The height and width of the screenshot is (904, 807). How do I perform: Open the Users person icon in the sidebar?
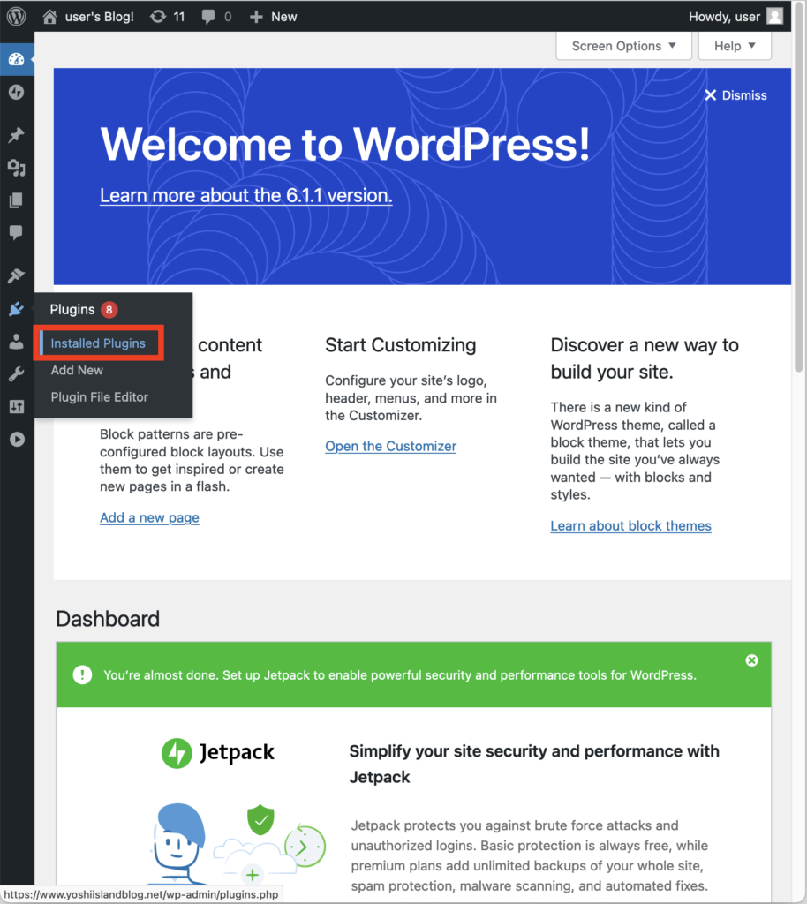(16, 342)
